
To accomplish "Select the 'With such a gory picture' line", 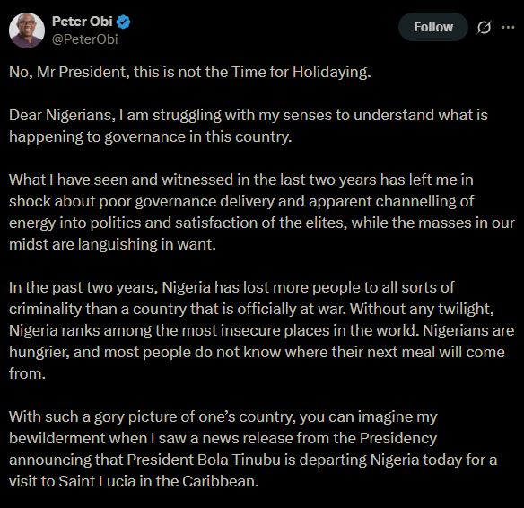I will 223,416.
